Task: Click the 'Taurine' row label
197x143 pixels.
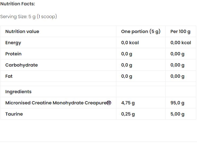Action: tap(14, 114)
